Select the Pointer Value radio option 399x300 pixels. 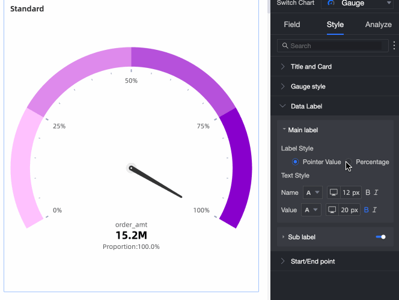(x=295, y=162)
